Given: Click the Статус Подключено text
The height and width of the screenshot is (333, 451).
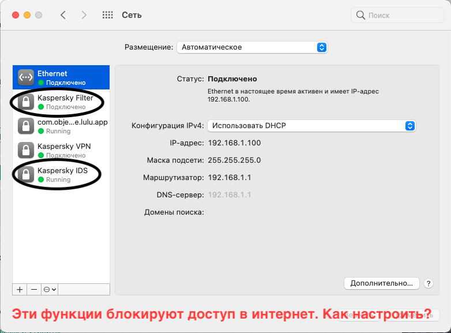Looking at the screenshot, I should coord(232,79).
